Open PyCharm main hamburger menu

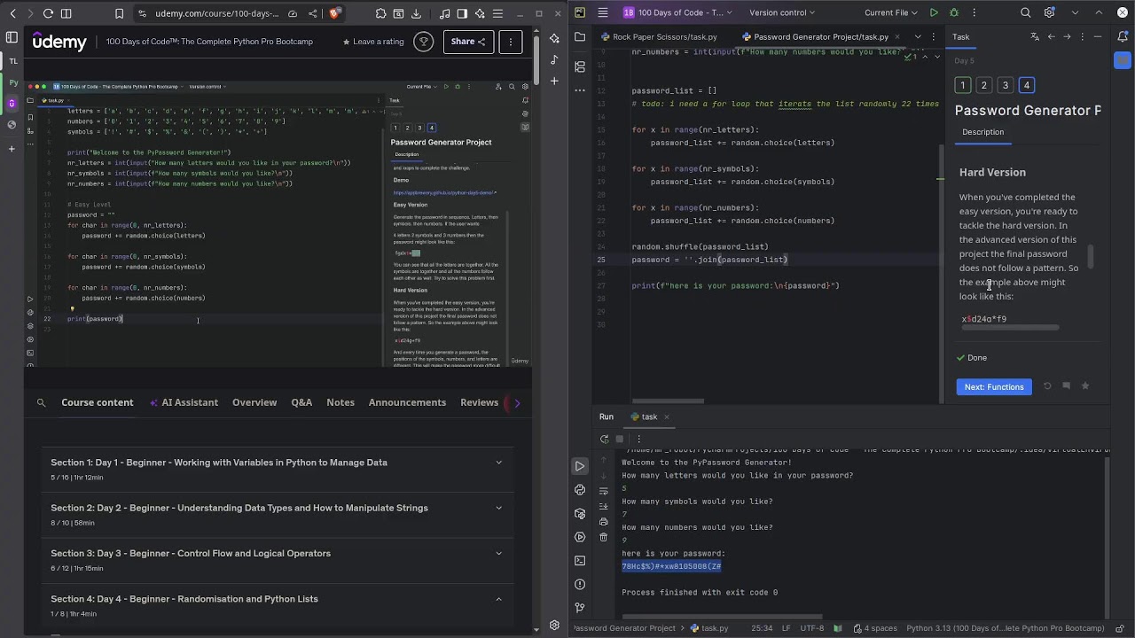pos(603,12)
